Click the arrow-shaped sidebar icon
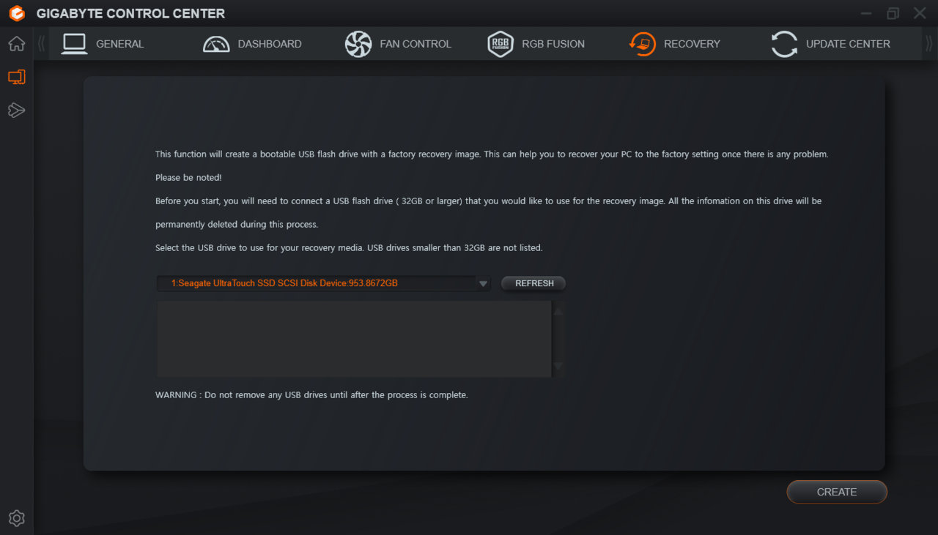Screen dimensions: 938x535 [x=16, y=111]
